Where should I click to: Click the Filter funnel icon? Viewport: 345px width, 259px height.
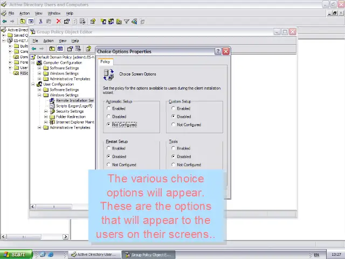(127, 22)
